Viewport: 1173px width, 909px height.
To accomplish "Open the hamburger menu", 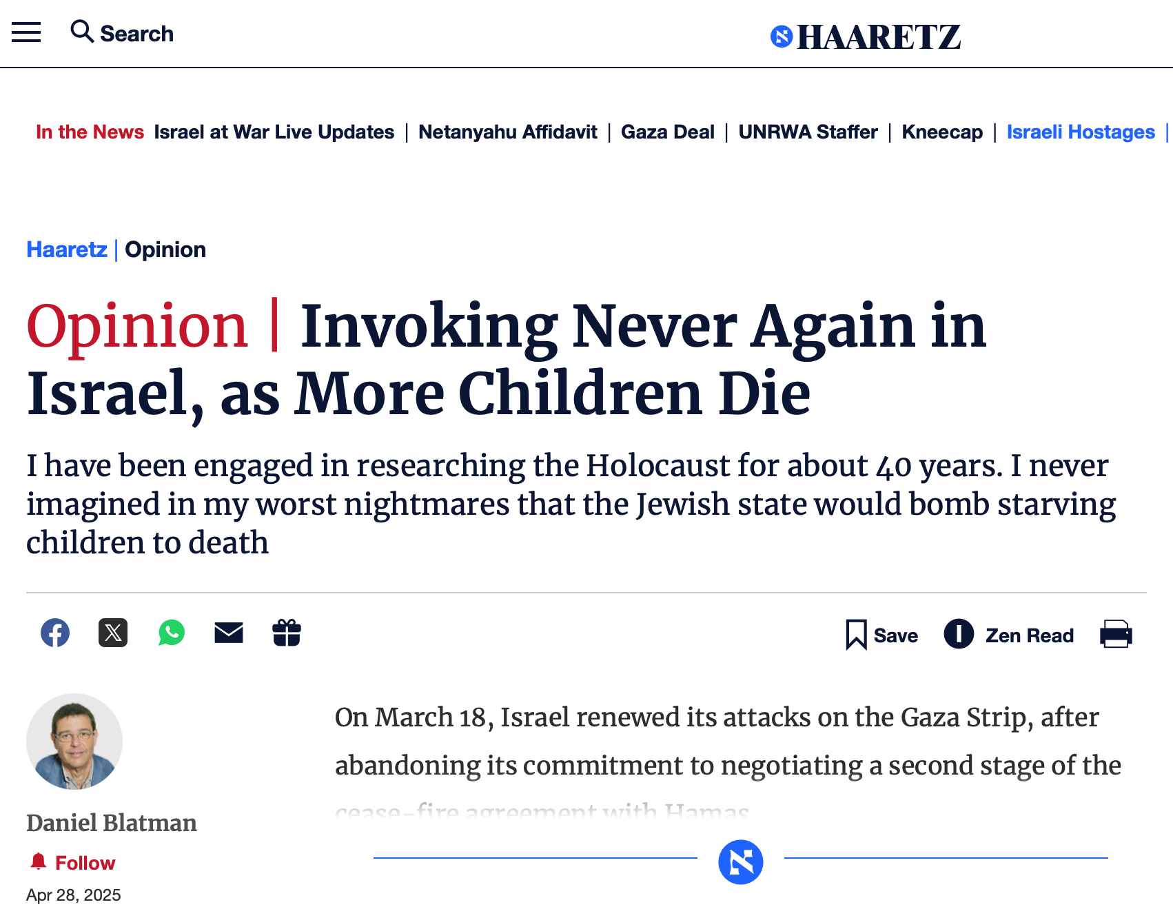I will [26, 32].
